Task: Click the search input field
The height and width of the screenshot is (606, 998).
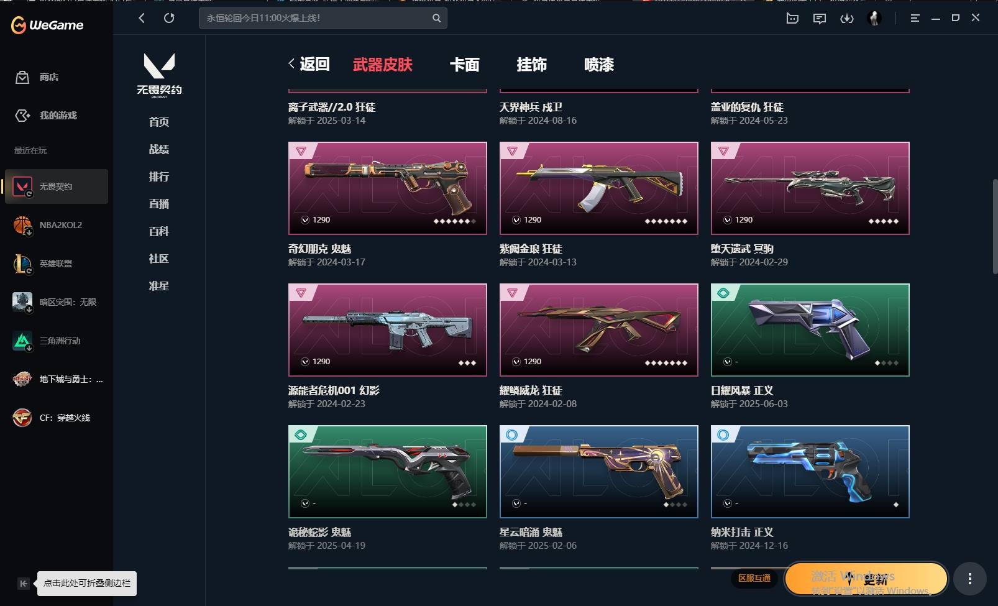Action: tap(316, 18)
